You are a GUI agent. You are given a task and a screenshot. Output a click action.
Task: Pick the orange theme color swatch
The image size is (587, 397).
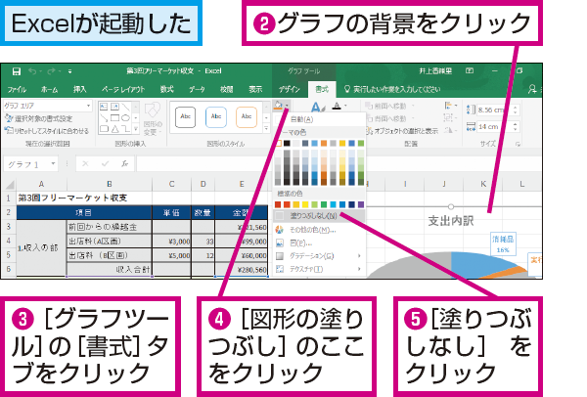coord(324,144)
